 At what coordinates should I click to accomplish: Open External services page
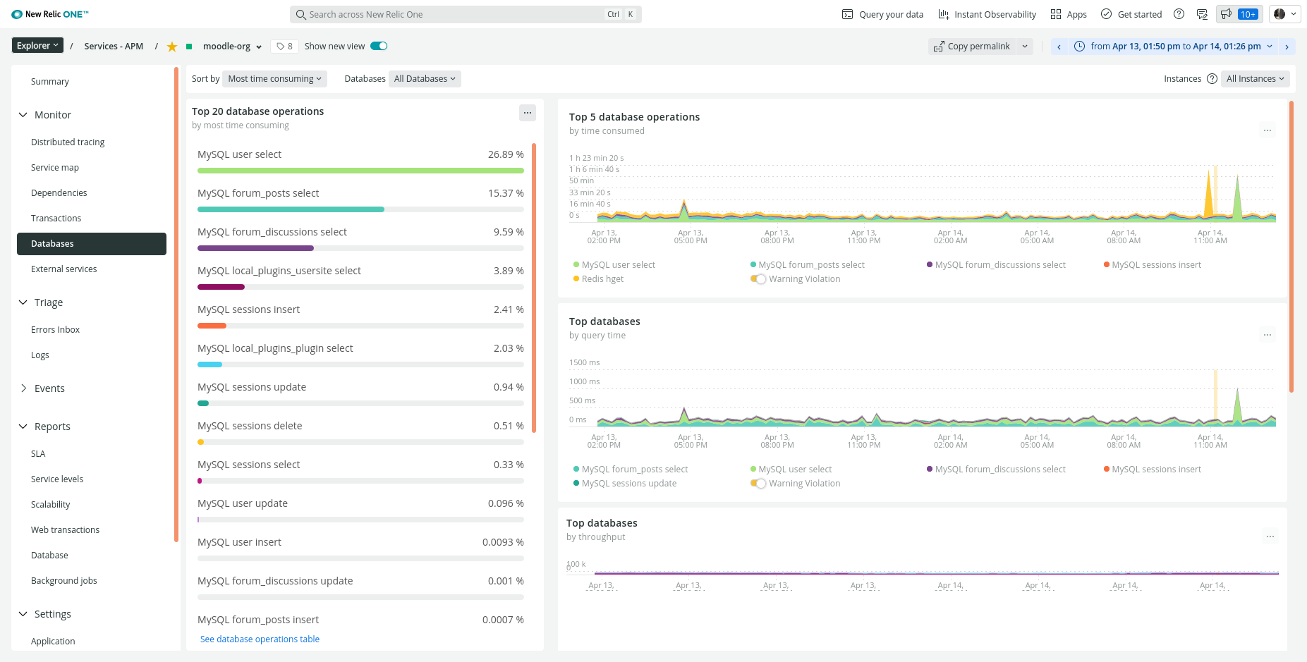point(64,269)
